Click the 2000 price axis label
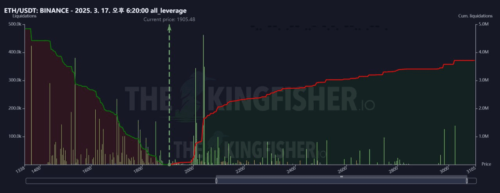Screen dimensions: 500x193 click(189, 169)
